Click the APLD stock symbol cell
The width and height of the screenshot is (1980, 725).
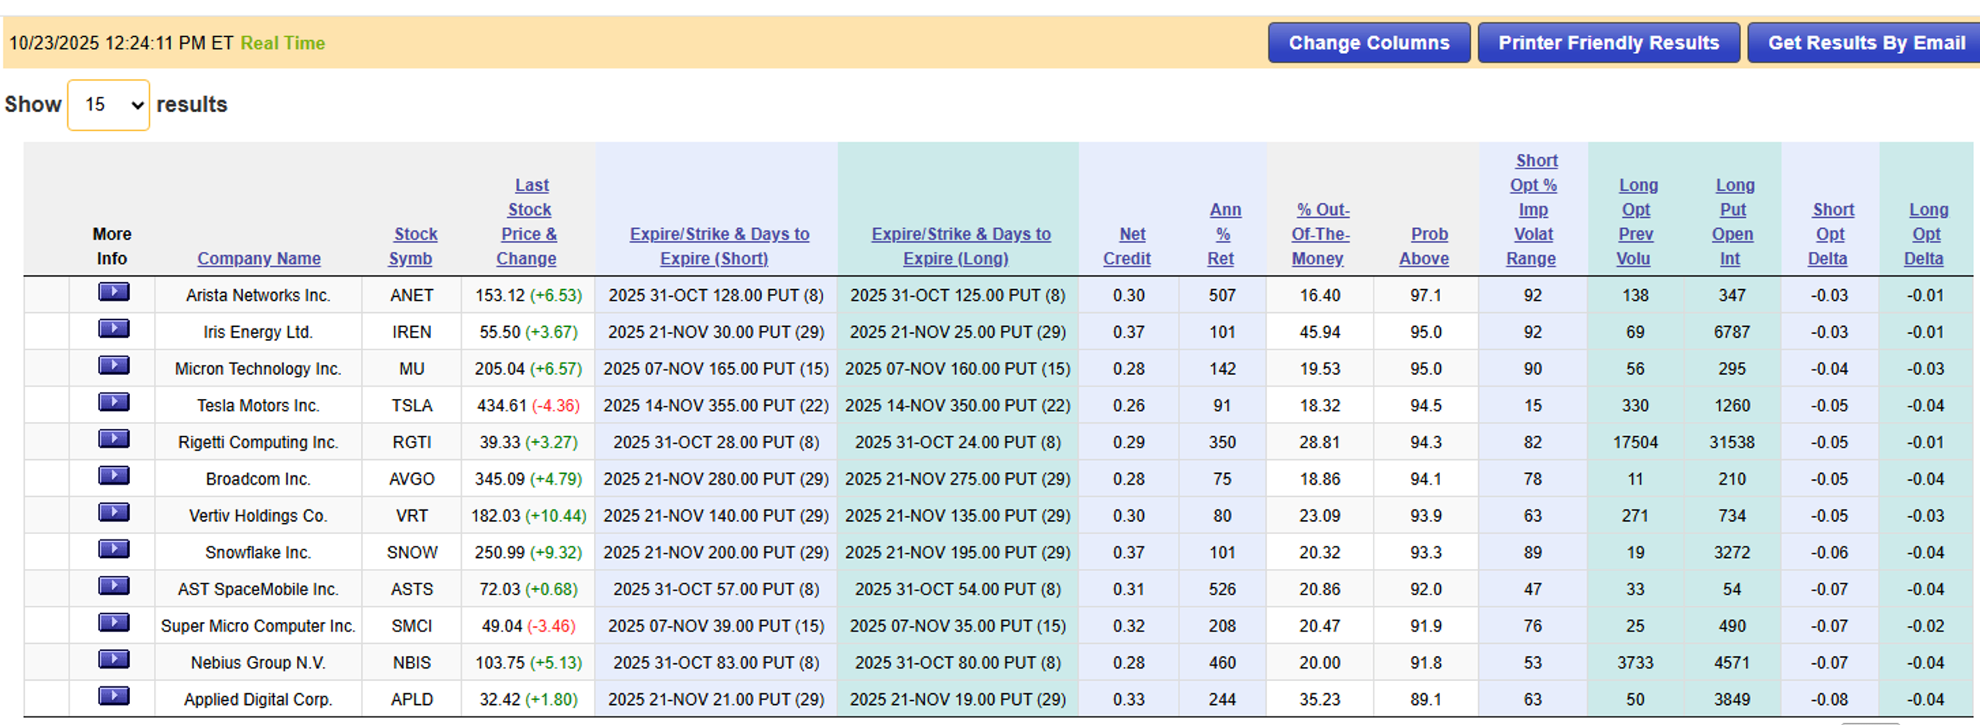pyautogui.click(x=411, y=699)
